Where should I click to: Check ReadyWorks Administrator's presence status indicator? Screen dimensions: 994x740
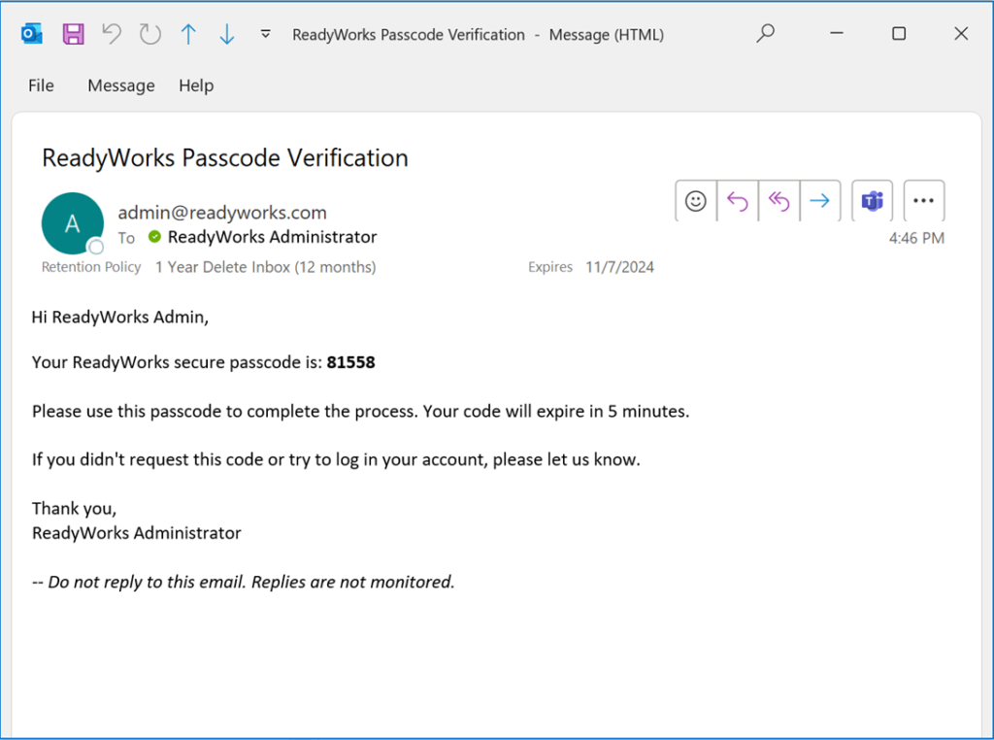click(154, 236)
